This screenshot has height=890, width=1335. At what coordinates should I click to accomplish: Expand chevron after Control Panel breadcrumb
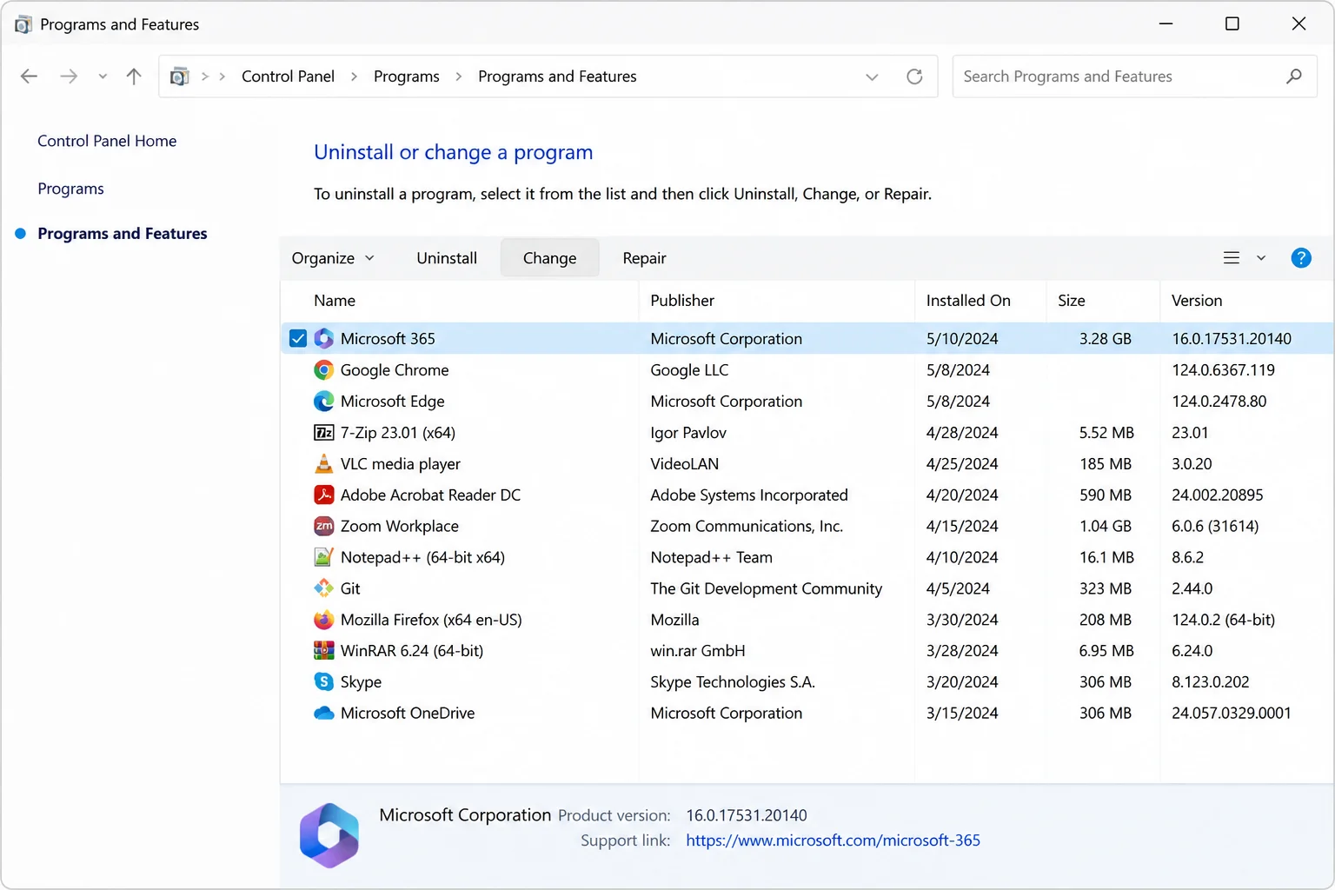pos(354,76)
